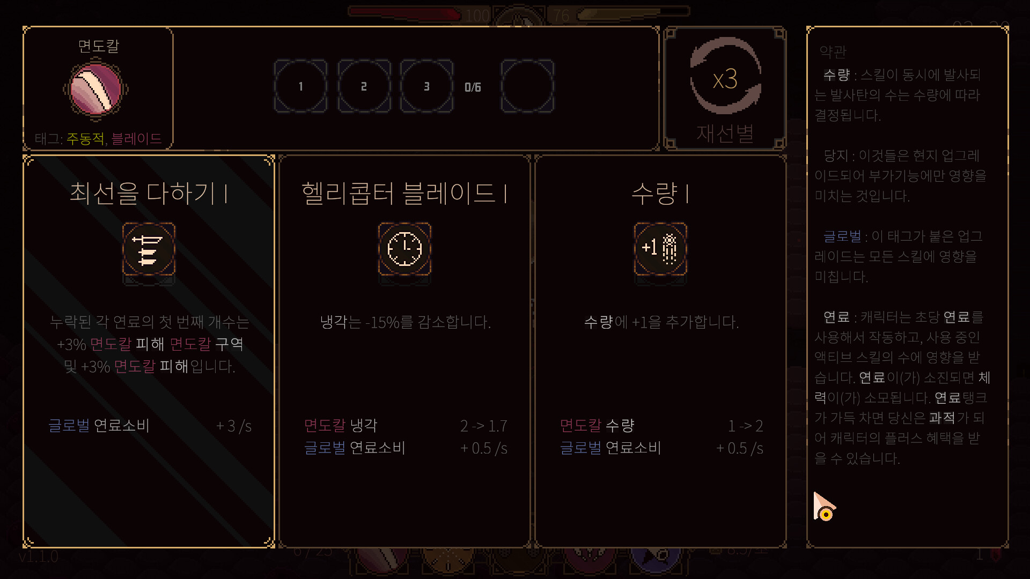This screenshot has width=1030, height=579.
Task: Choose the 수량 I upgrade card title
Action: click(660, 193)
